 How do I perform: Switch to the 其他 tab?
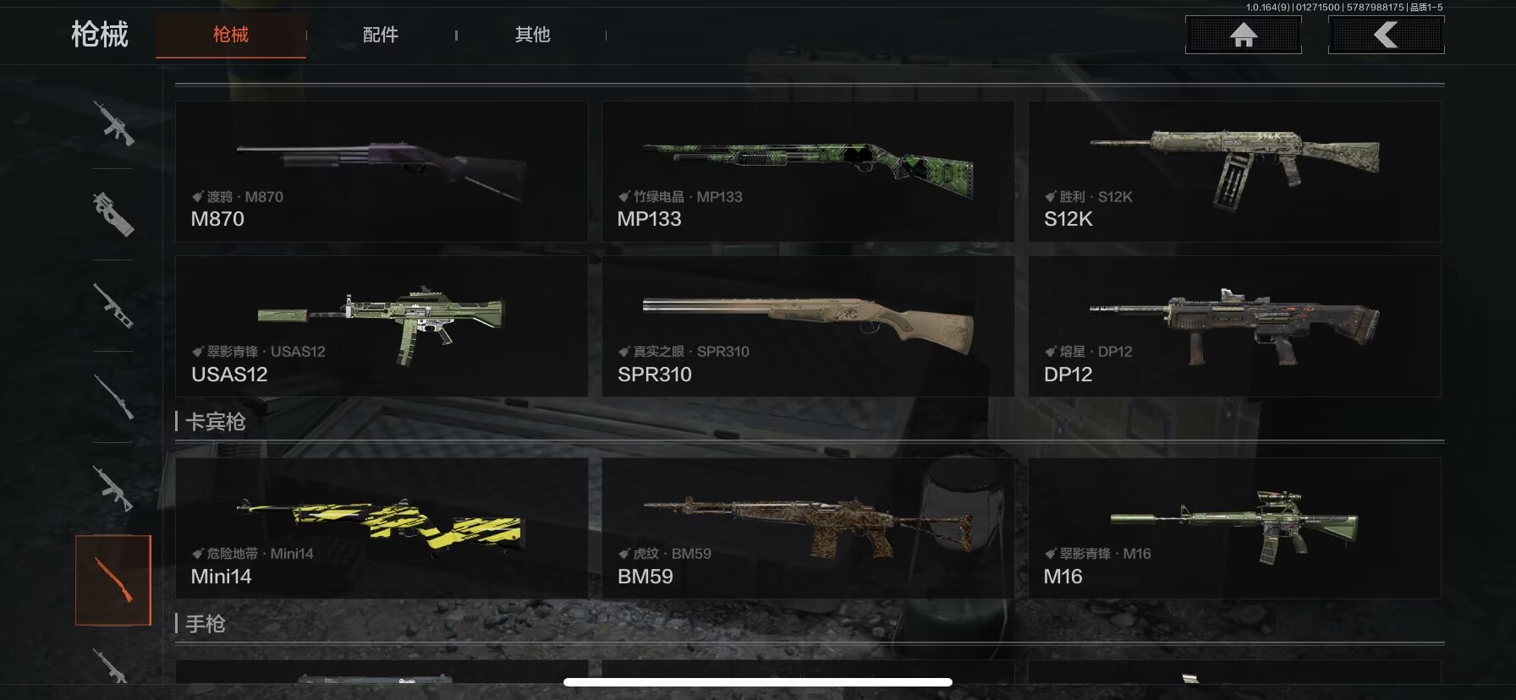532,35
